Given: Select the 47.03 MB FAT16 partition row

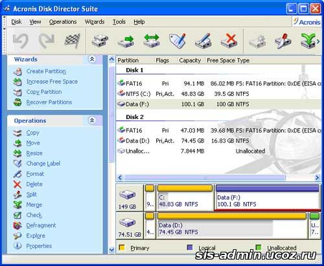Looking at the screenshot, I should [218, 131].
